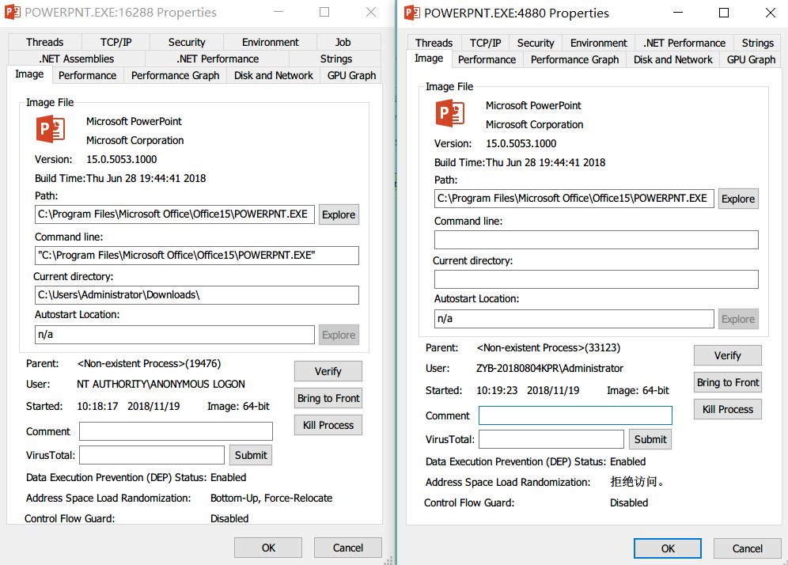788x565 pixels.
Task: Click Explore next to Path in 16288 window
Action: (339, 214)
